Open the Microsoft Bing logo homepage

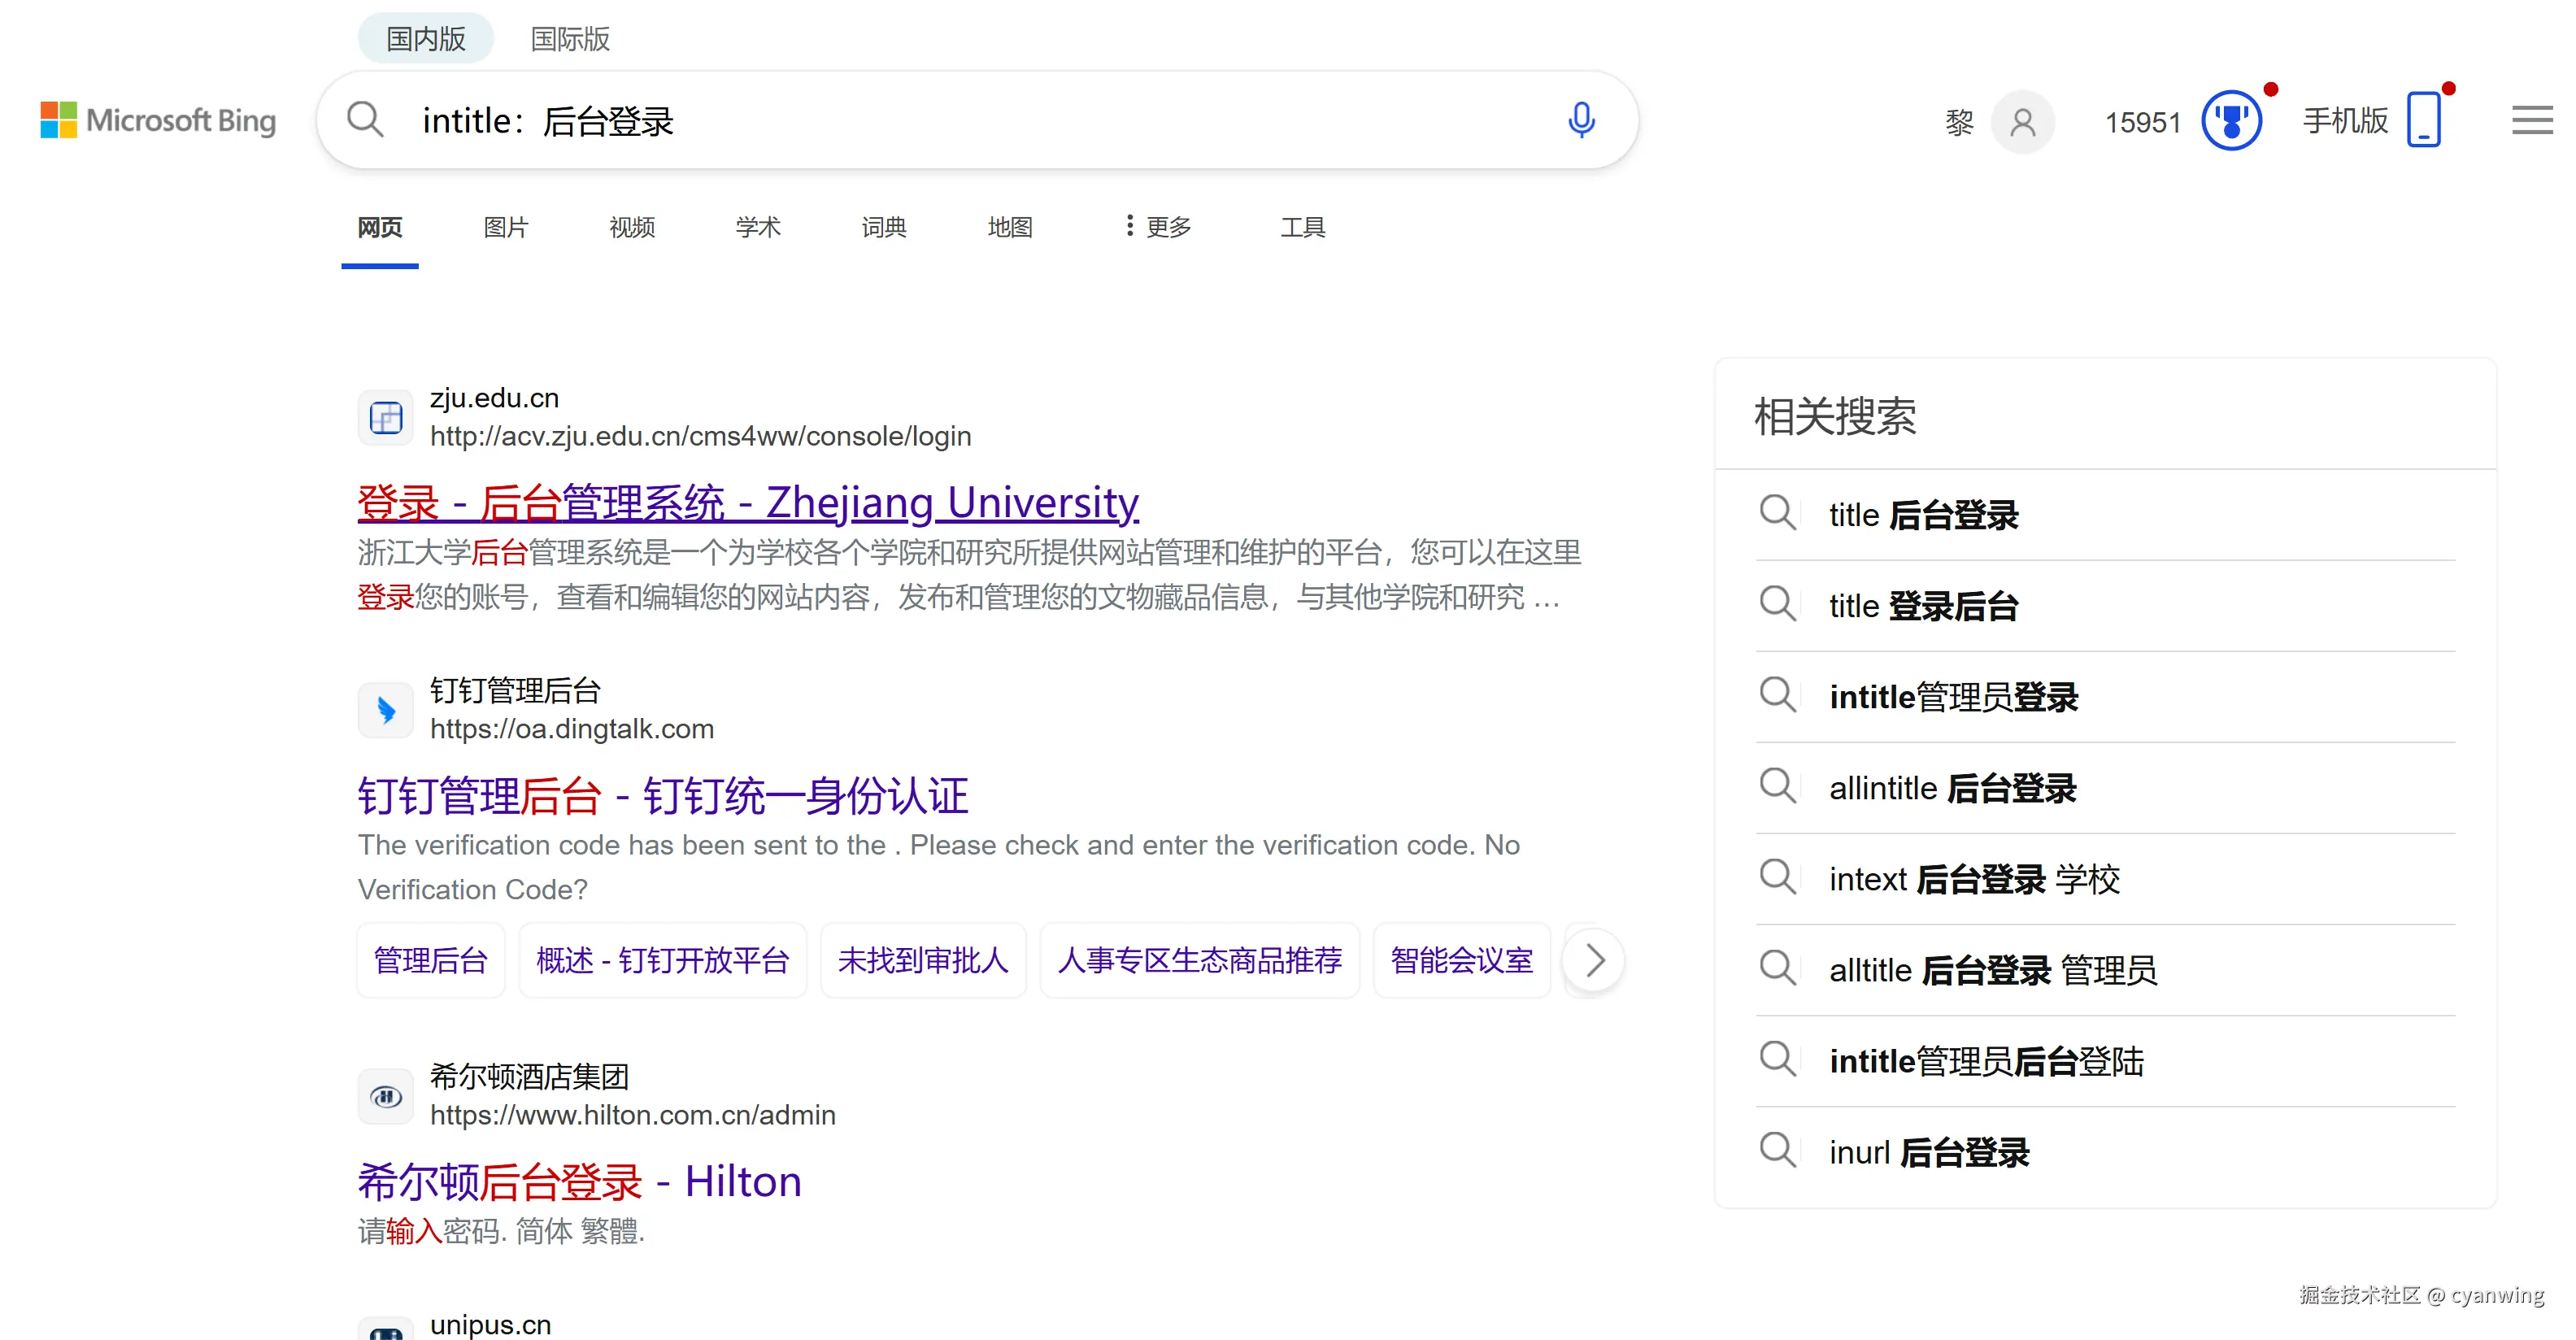click(x=158, y=120)
